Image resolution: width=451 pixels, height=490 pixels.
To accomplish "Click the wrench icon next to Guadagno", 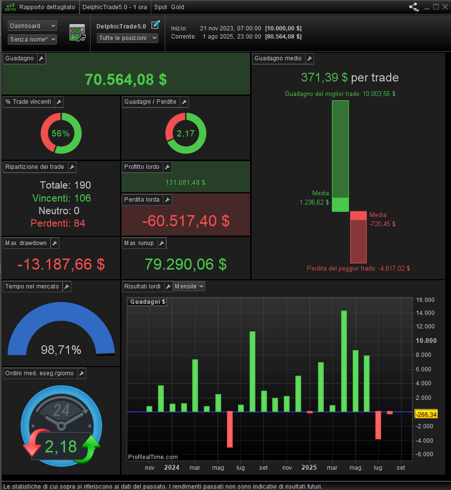I will point(41,58).
